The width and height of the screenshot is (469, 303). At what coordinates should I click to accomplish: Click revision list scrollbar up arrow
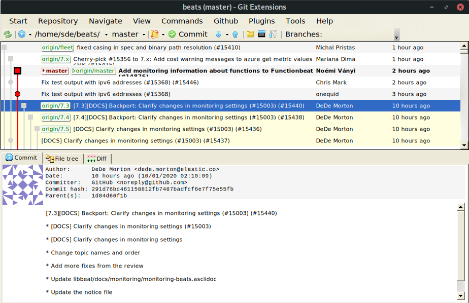[464, 46]
